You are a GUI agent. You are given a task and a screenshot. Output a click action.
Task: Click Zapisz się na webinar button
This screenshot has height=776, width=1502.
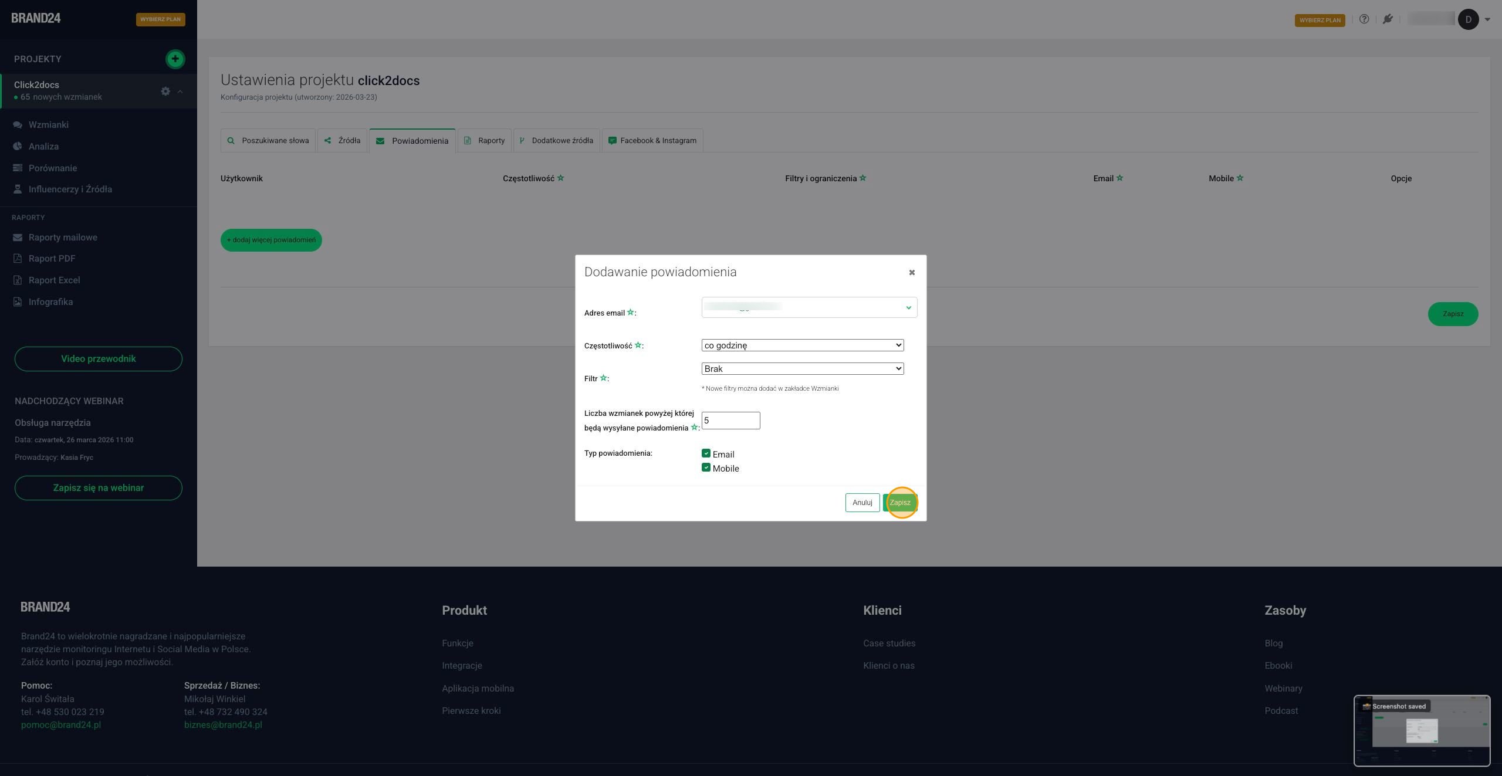[x=99, y=488]
